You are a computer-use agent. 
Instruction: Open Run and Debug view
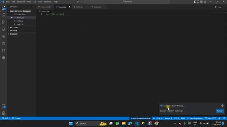click(x=4, y=29)
